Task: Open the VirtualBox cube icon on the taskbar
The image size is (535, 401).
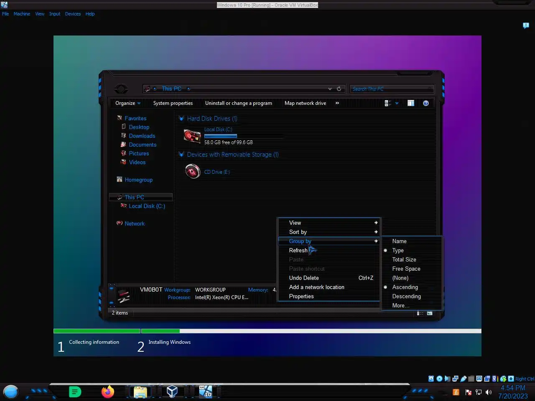Action: tap(172, 391)
